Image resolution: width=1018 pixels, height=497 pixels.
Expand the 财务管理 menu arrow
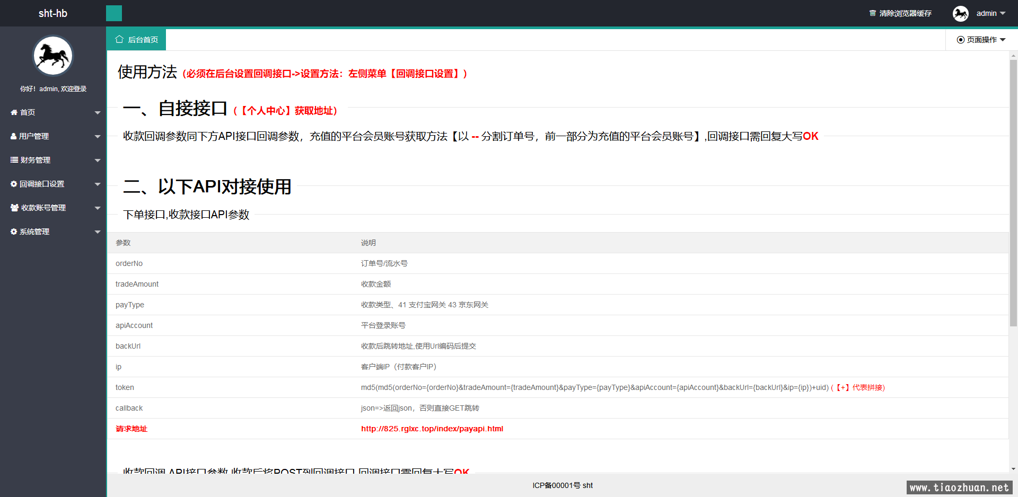tap(98, 160)
